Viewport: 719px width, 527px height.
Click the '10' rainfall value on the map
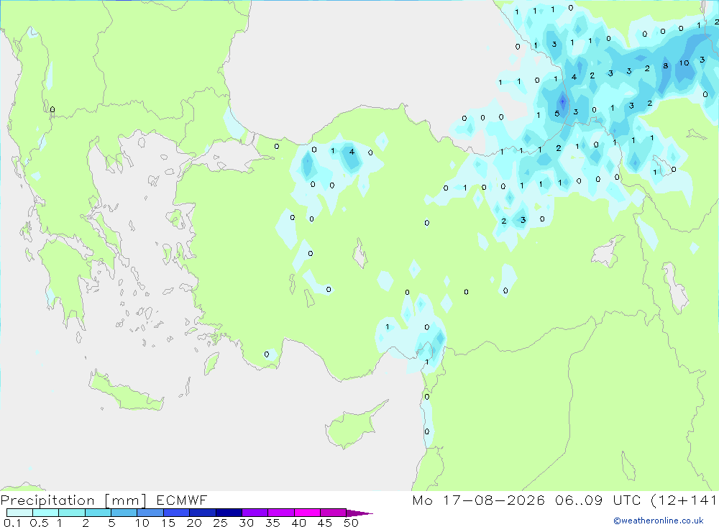684,63
